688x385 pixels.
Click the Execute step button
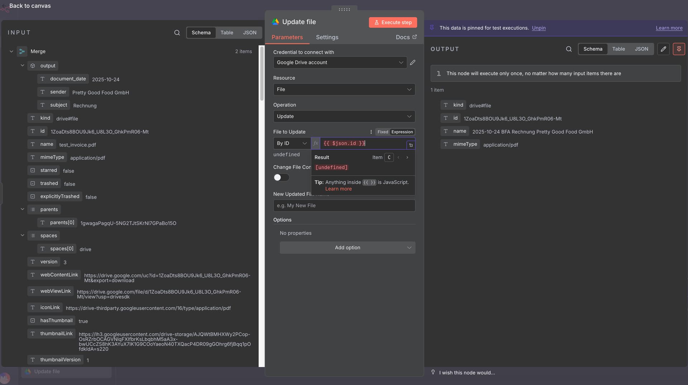click(x=393, y=22)
